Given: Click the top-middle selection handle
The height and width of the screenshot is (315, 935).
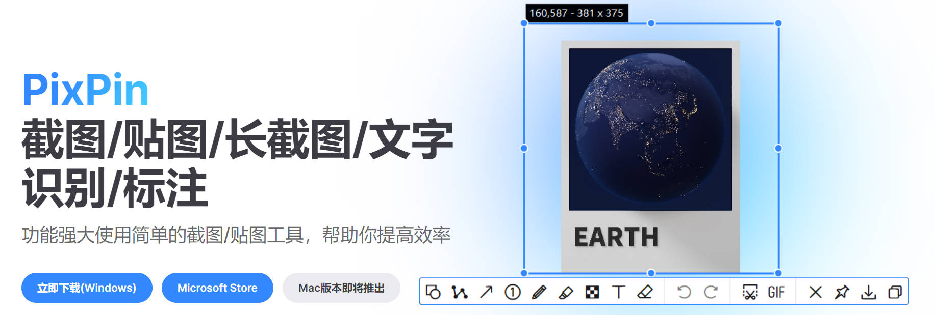Looking at the screenshot, I should tap(651, 23).
